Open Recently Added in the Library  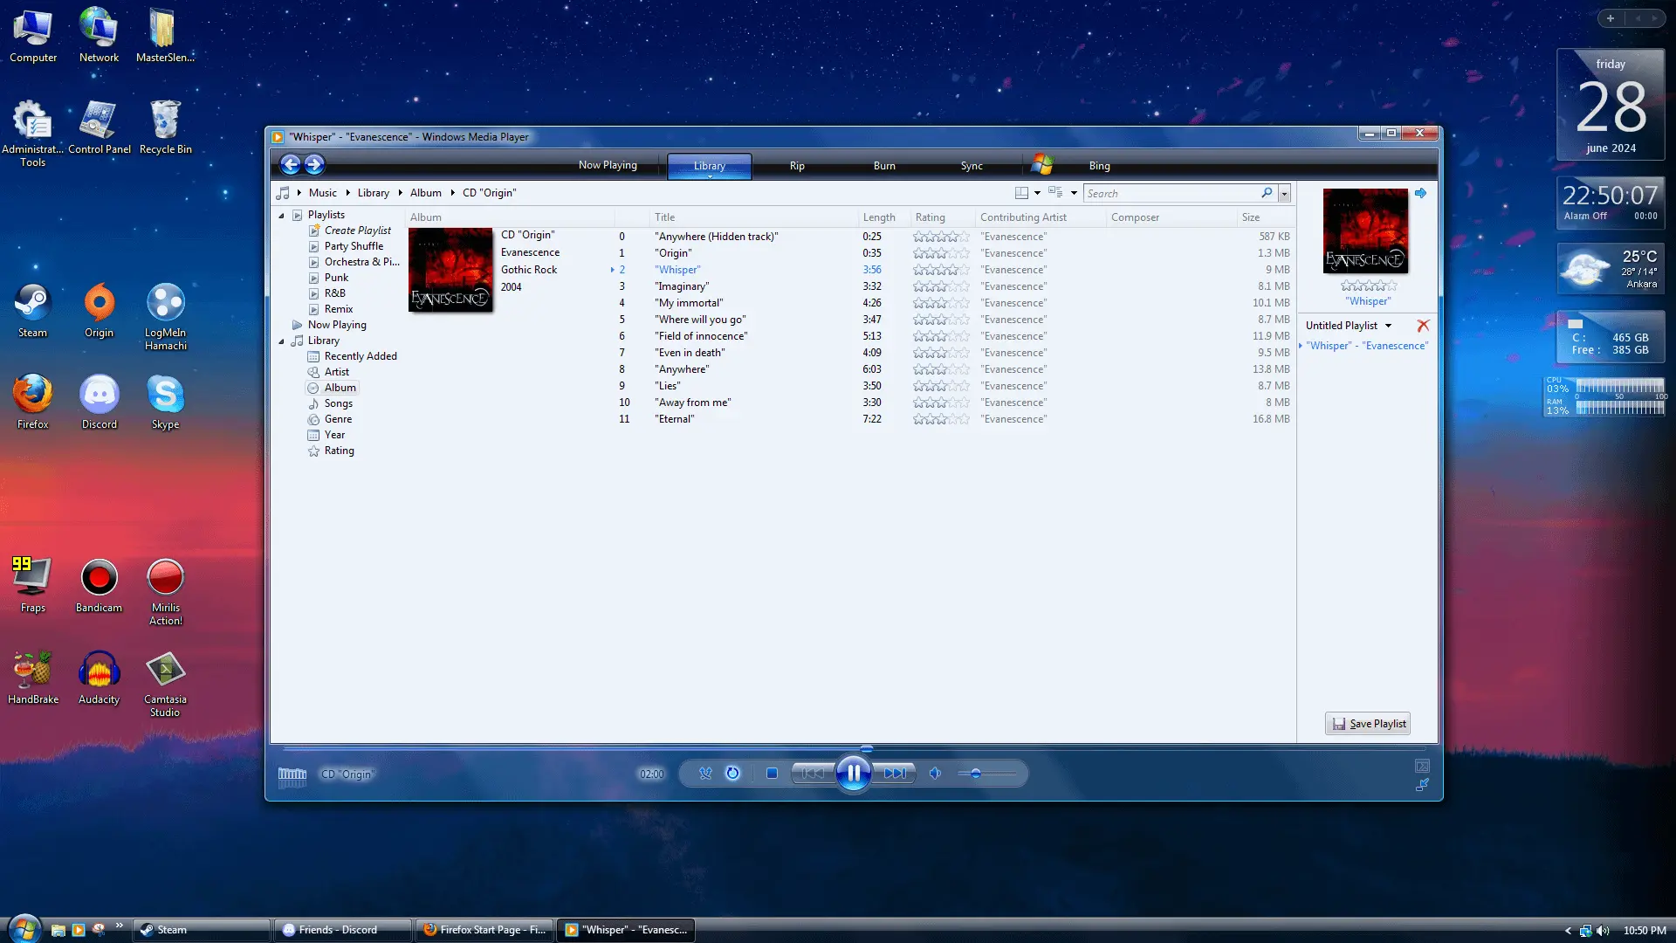(x=361, y=356)
